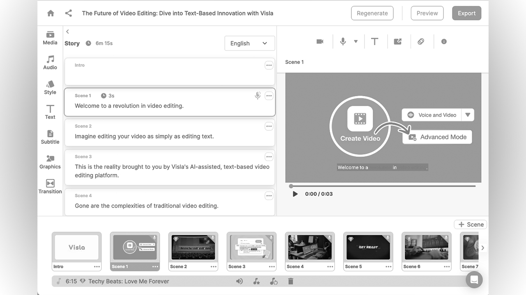The image size is (526, 295).
Task: Mute background music with speaker icon
Action: [x=240, y=281]
